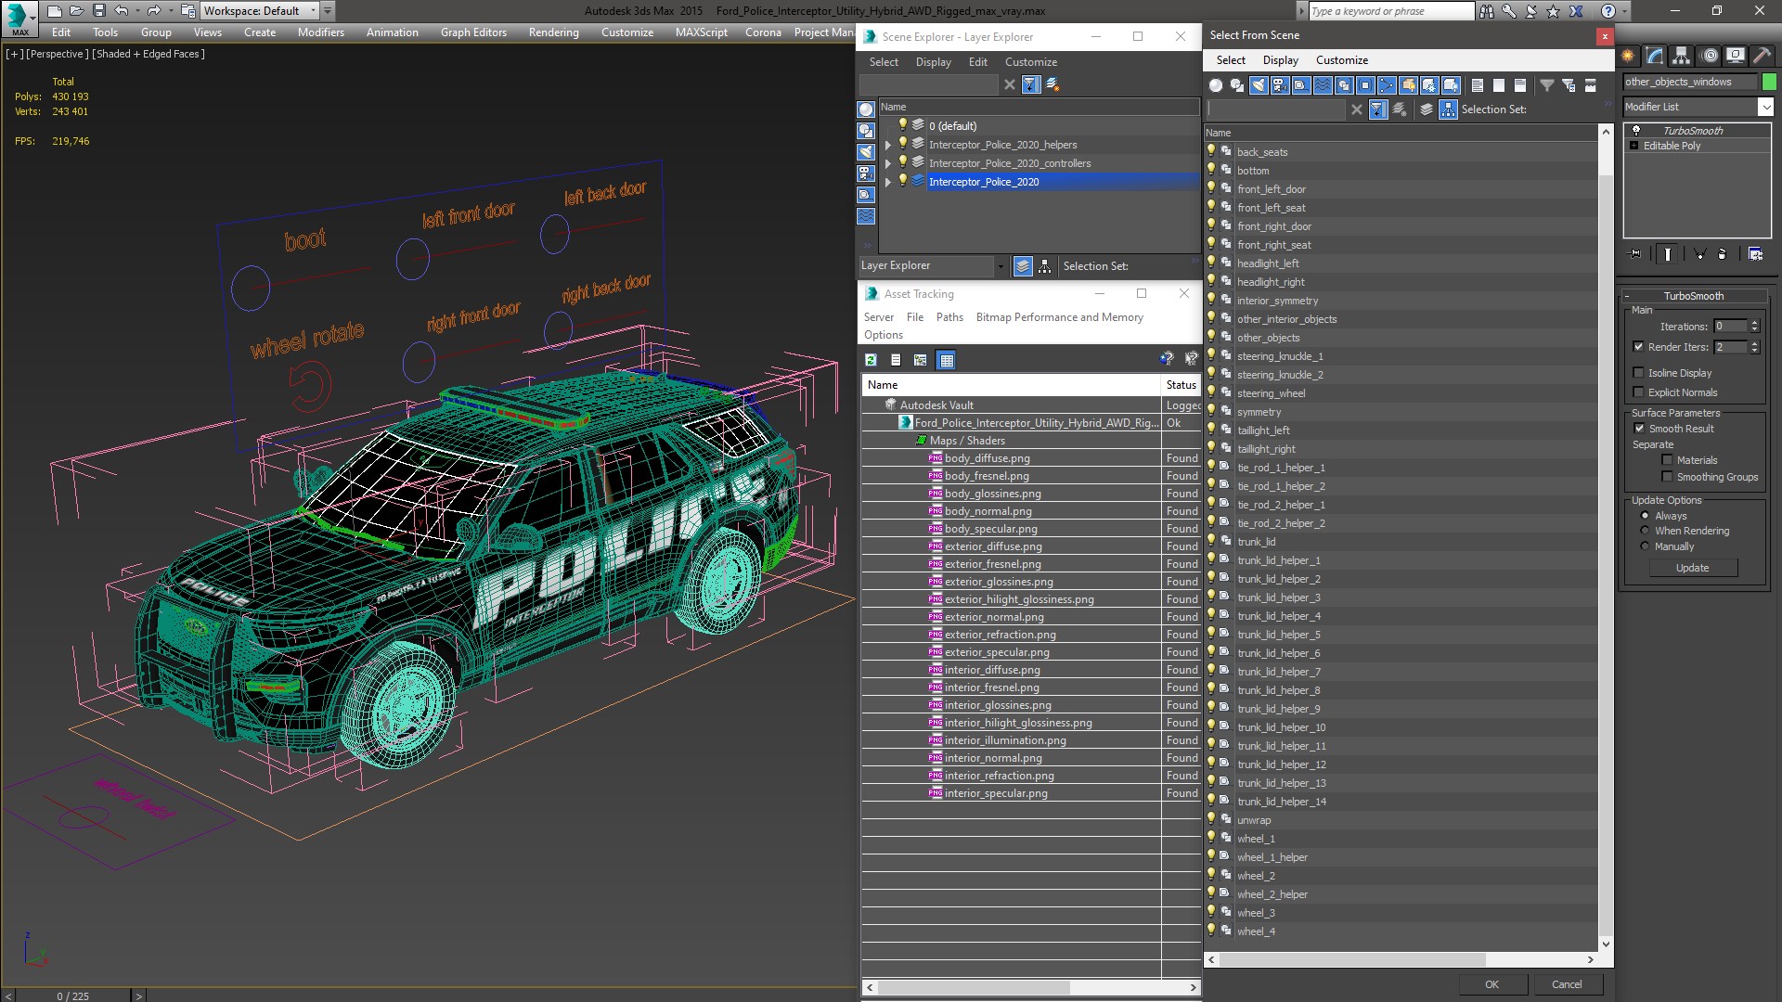Open the Motion command panel tab
Screen dimensions: 1782x1002
(1709, 56)
